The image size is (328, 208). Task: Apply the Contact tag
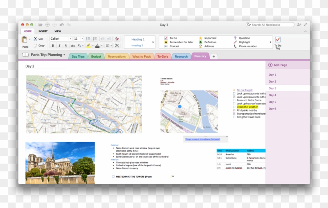[172, 46]
